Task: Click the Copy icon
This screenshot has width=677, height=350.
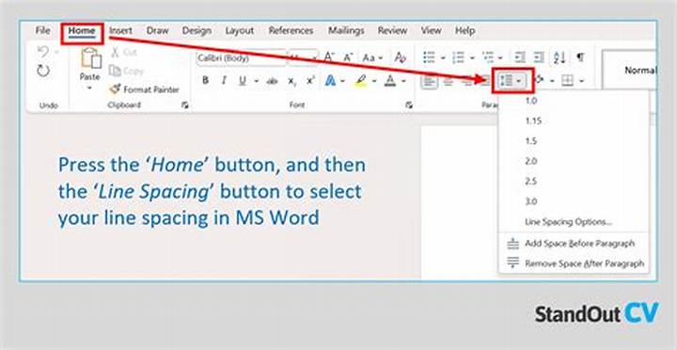Action: (x=115, y=71)
